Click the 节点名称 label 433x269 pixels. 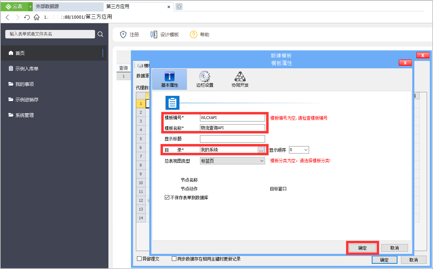[x=189, y=180]
